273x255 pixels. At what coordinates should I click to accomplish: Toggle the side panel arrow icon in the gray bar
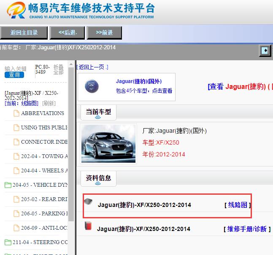pyautogui.click(x=265, y=51)
